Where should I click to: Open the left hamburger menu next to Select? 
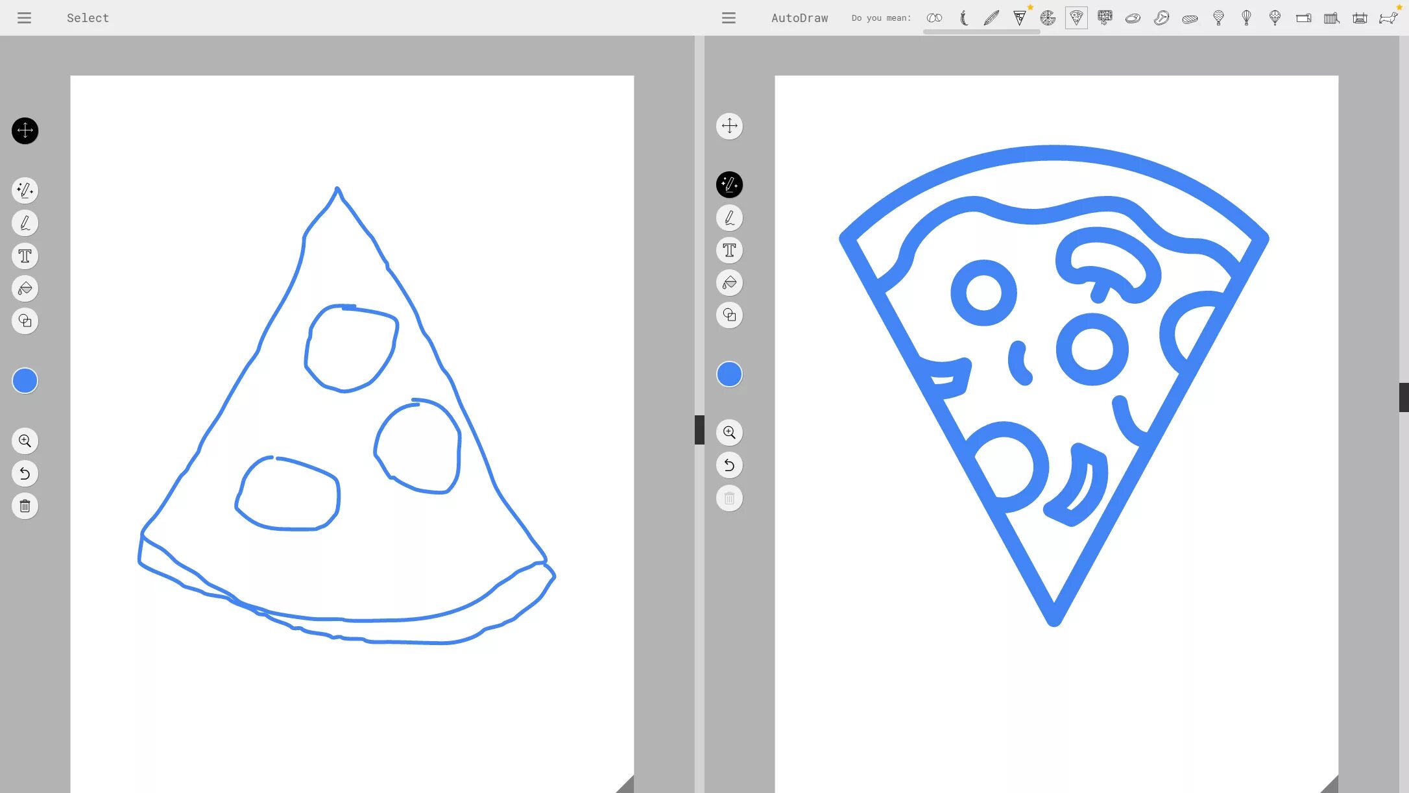coord(24,18)
